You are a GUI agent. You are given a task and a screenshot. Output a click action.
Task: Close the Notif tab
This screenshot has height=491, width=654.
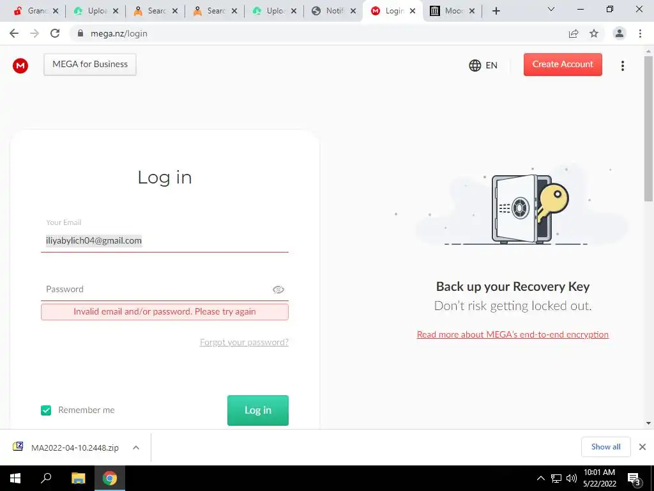click(353, 11)
